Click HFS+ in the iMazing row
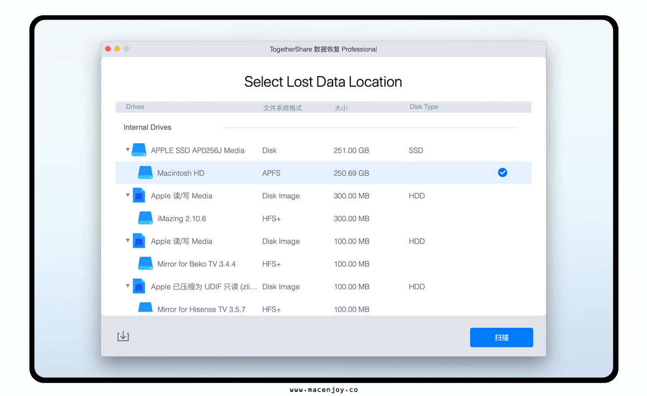 click(272, 218)
